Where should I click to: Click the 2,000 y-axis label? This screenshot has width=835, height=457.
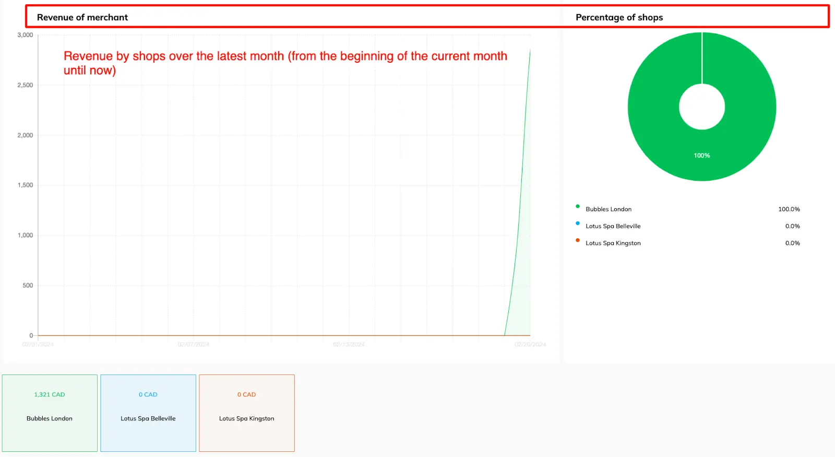point(25,135)
